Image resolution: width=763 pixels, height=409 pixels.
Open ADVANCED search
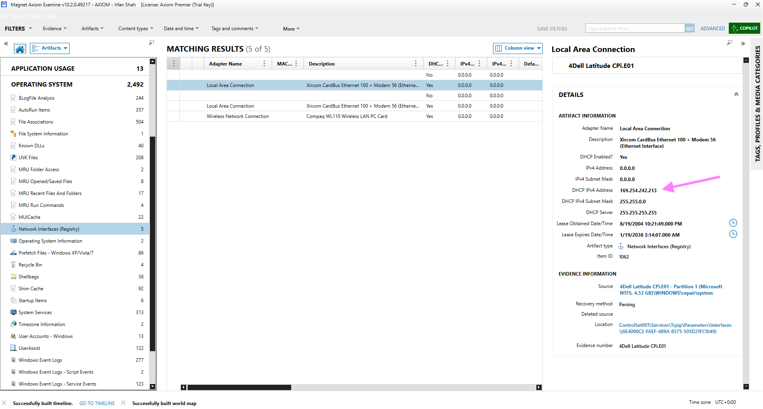[x=713, y=28]
